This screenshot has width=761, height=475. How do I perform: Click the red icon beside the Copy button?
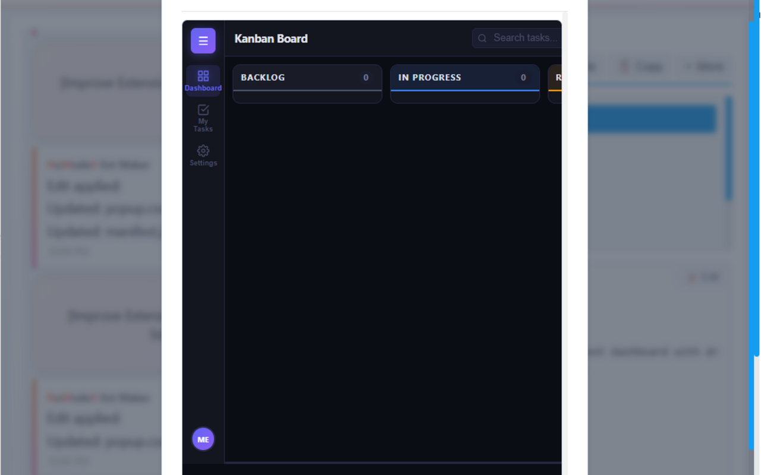[624, 66]
